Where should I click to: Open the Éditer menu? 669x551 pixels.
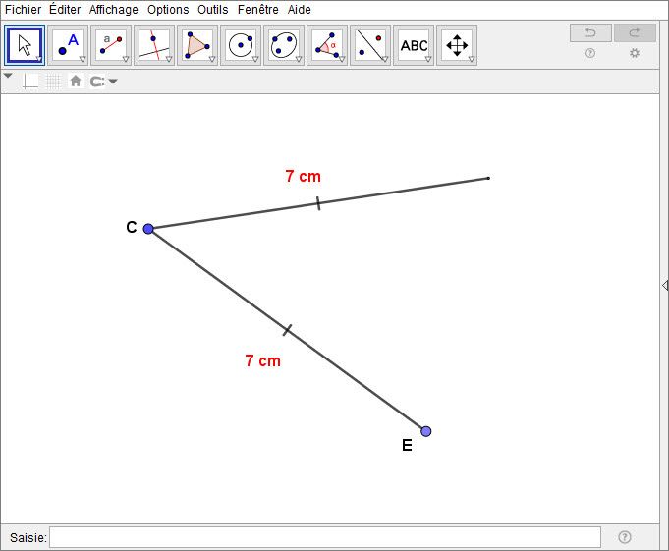tap(65, 10)
